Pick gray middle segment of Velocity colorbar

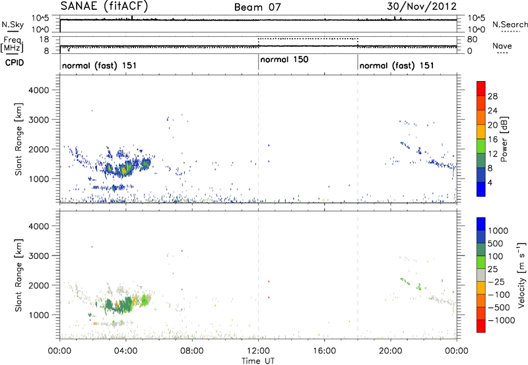[481, 275]
